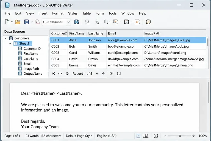Open the Tools menu
Viewport: 211px width, 141px height.
(112, 13)
